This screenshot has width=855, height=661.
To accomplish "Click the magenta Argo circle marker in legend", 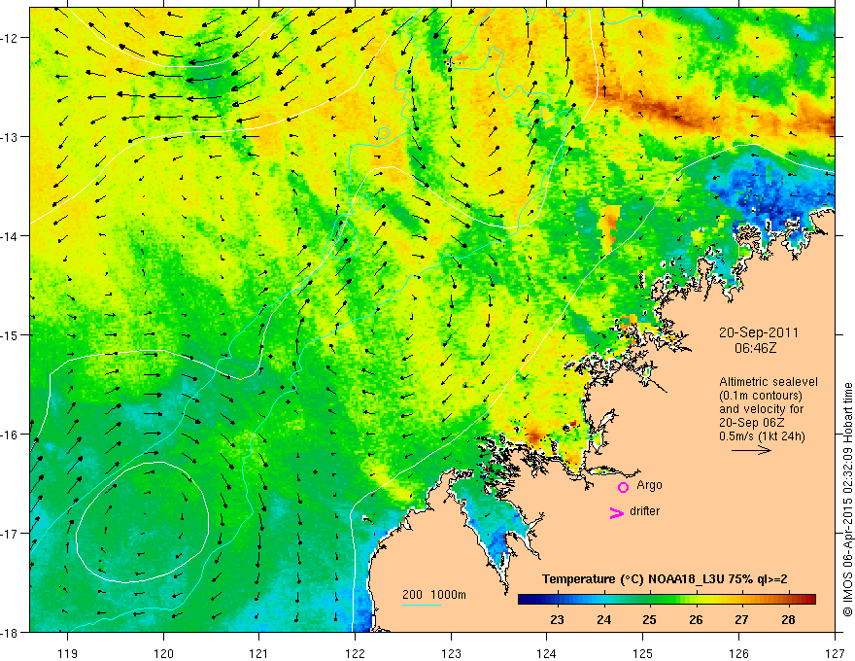I will coord(623,487).
